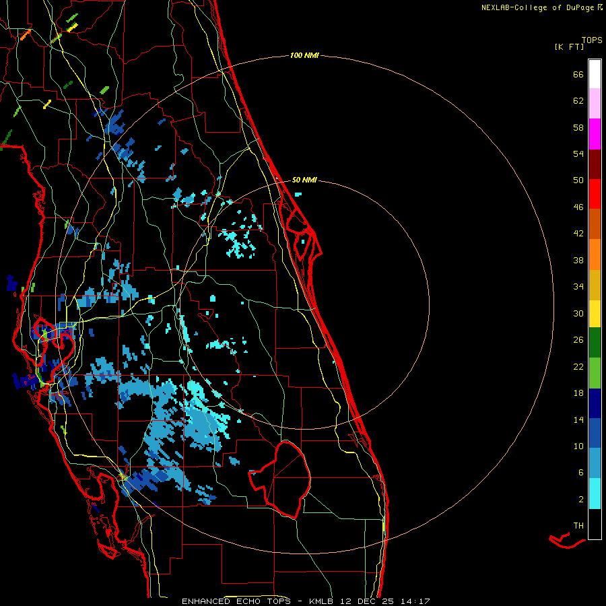Click the 58 value on the legend
The width and height of the screenshot is (606, 606).
(578, 127)
